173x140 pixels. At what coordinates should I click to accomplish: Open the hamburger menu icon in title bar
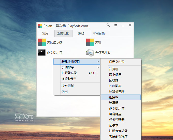click(x=116, y=25)
